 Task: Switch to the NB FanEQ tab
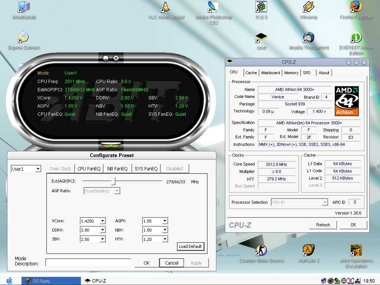coord(117,169)
